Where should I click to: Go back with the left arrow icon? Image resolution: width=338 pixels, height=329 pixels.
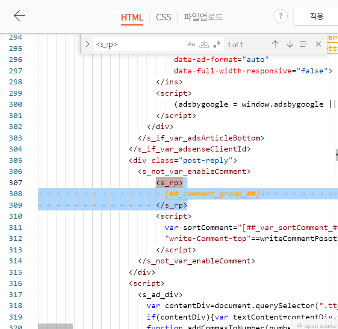[x=20, y=16]
